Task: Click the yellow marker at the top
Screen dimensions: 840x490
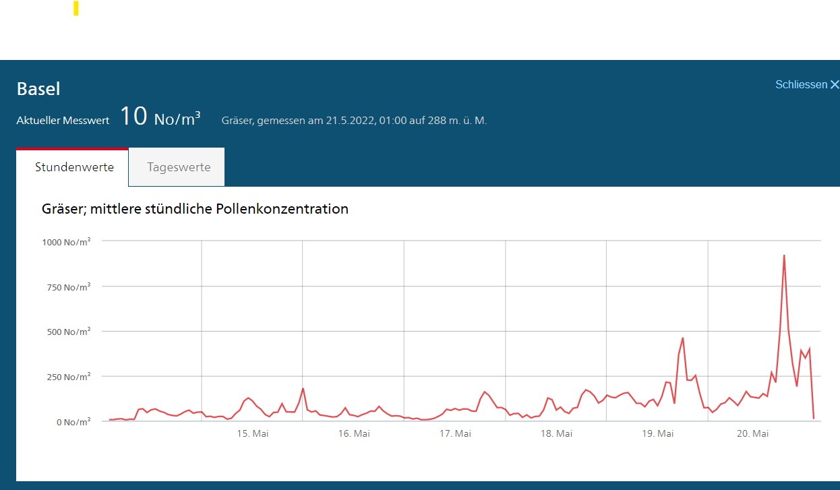Action: point(76,8)
